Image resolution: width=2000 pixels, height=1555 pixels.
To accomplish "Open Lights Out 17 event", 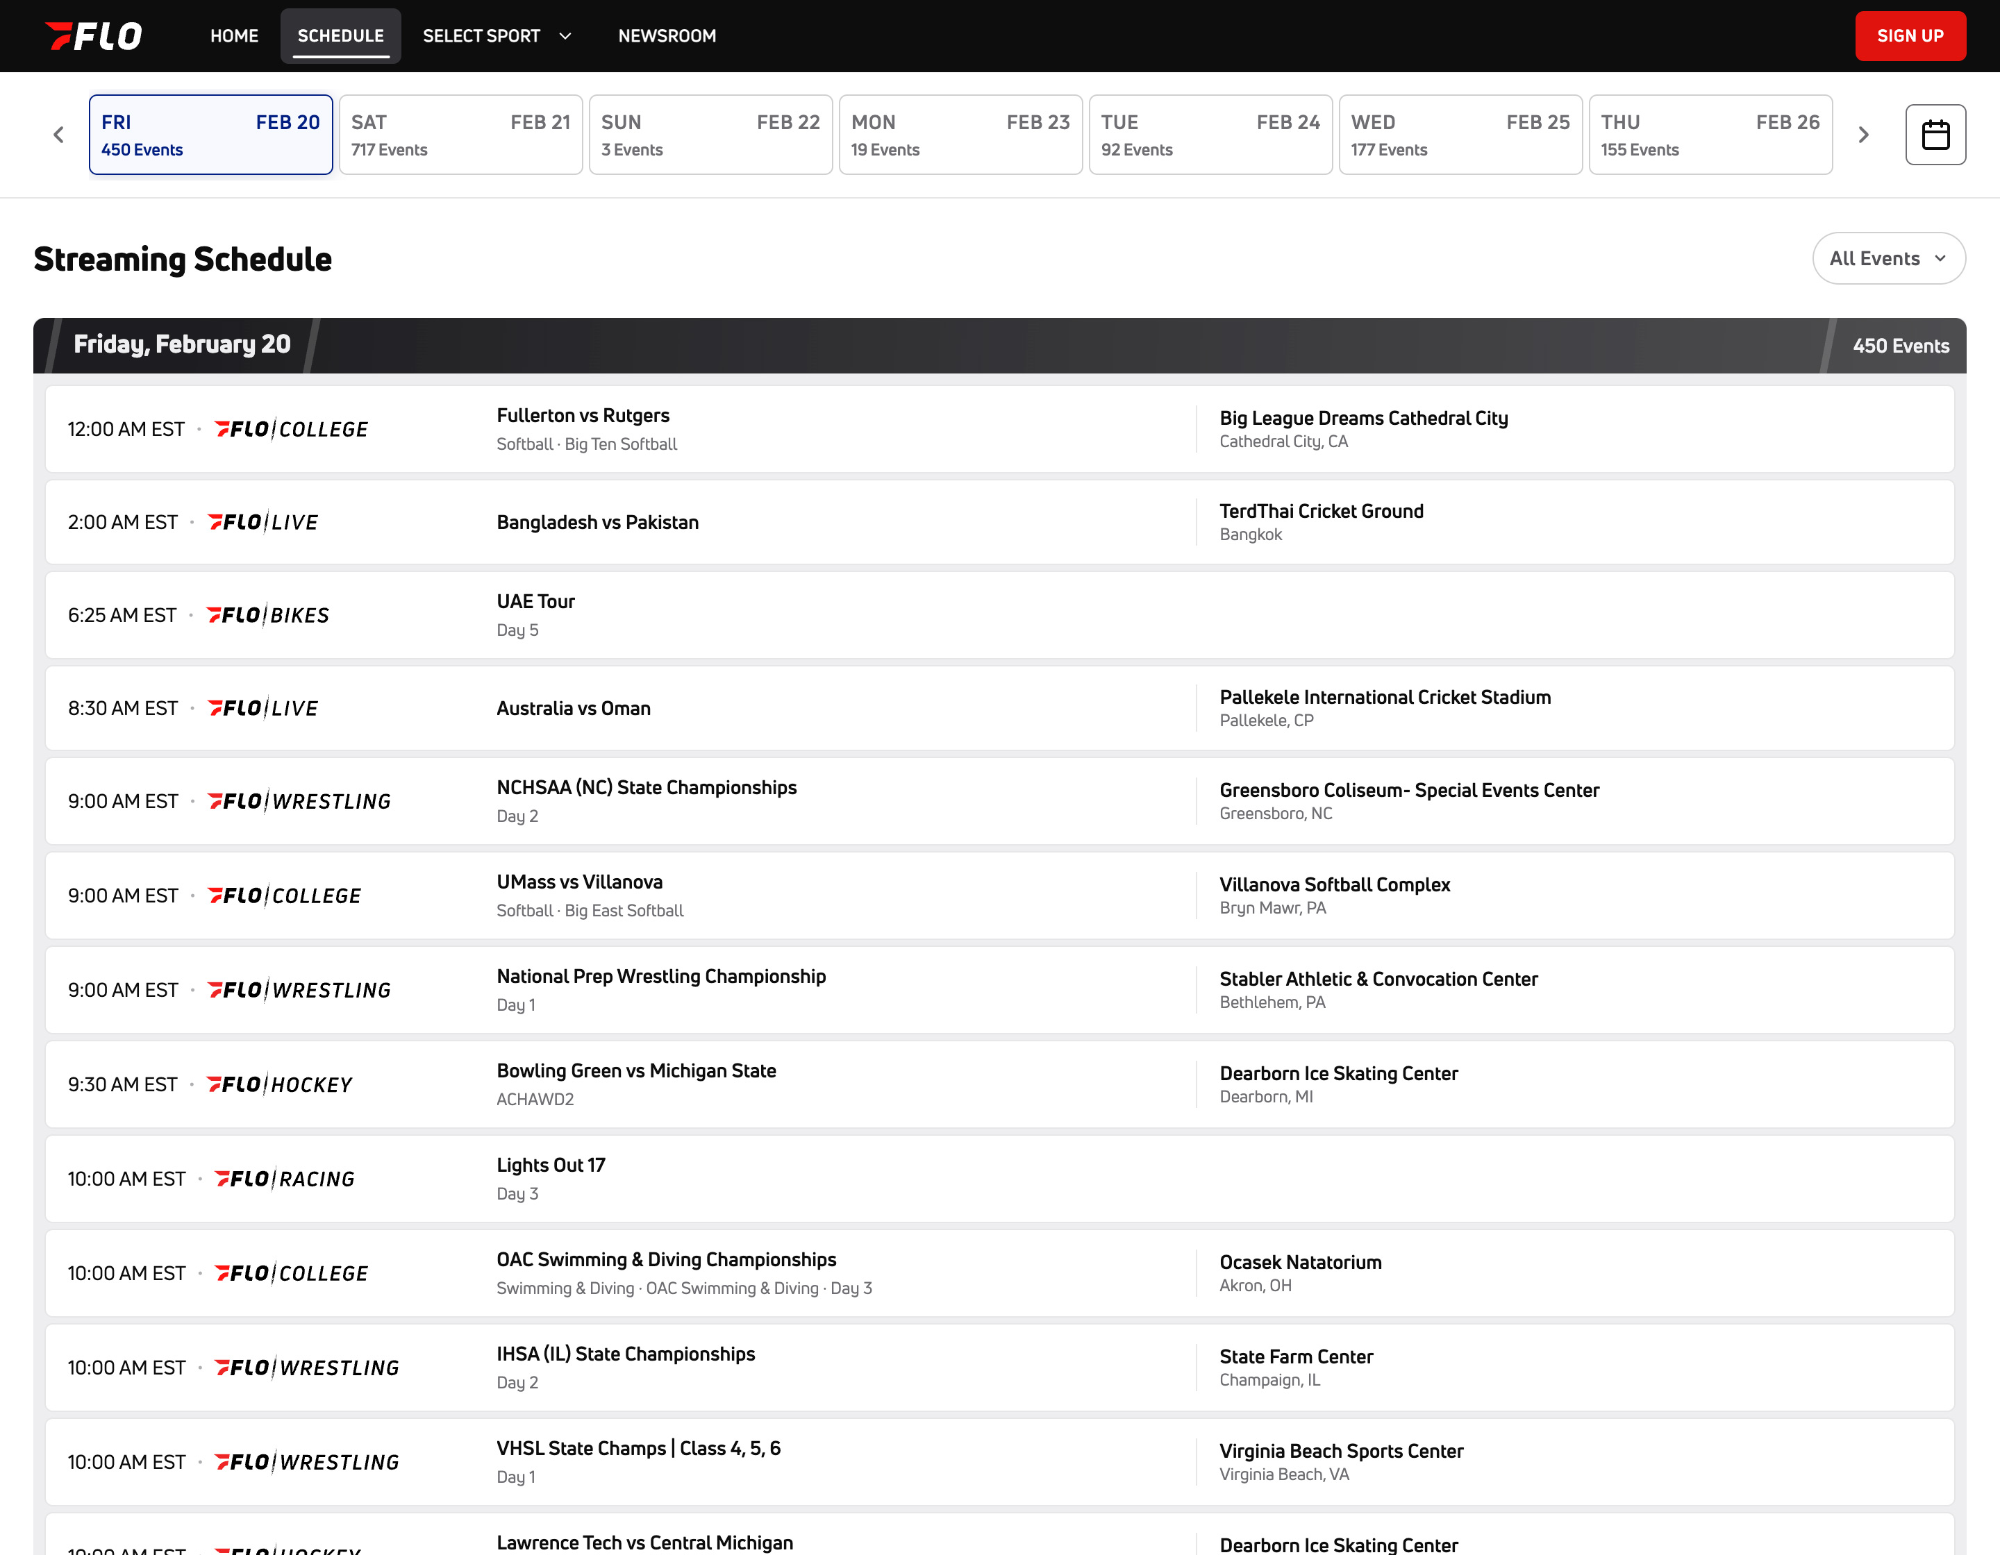I will pyautogui.click(x=1000, y=1179).
